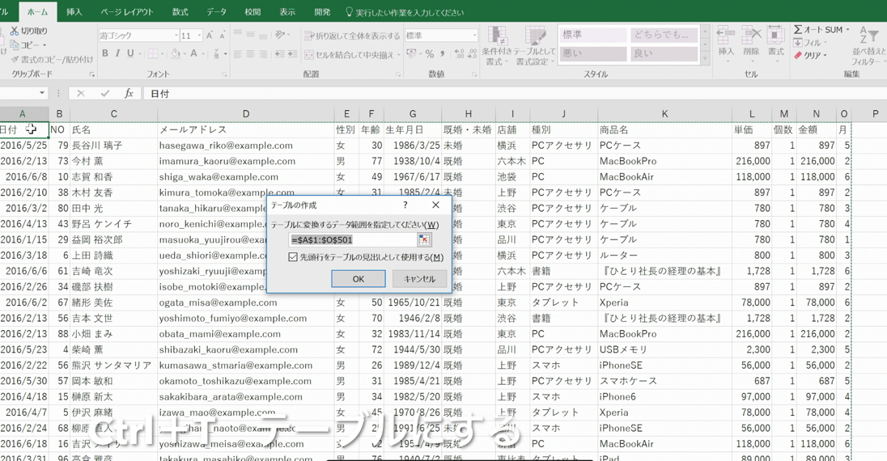This screenshot has width=887, height=461.
Task: Increase font size with large A
Action: click(210, 36)
